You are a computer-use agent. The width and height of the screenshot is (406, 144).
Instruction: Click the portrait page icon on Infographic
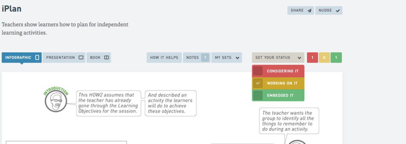tap(37, 58)
